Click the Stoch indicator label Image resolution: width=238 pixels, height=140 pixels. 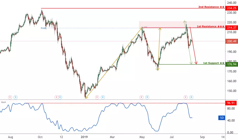[4, 102]
